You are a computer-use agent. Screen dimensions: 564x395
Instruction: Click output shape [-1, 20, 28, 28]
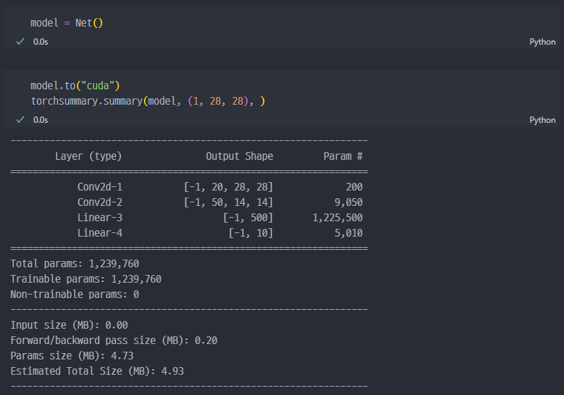pyautogui.click(x=229, y=187)
